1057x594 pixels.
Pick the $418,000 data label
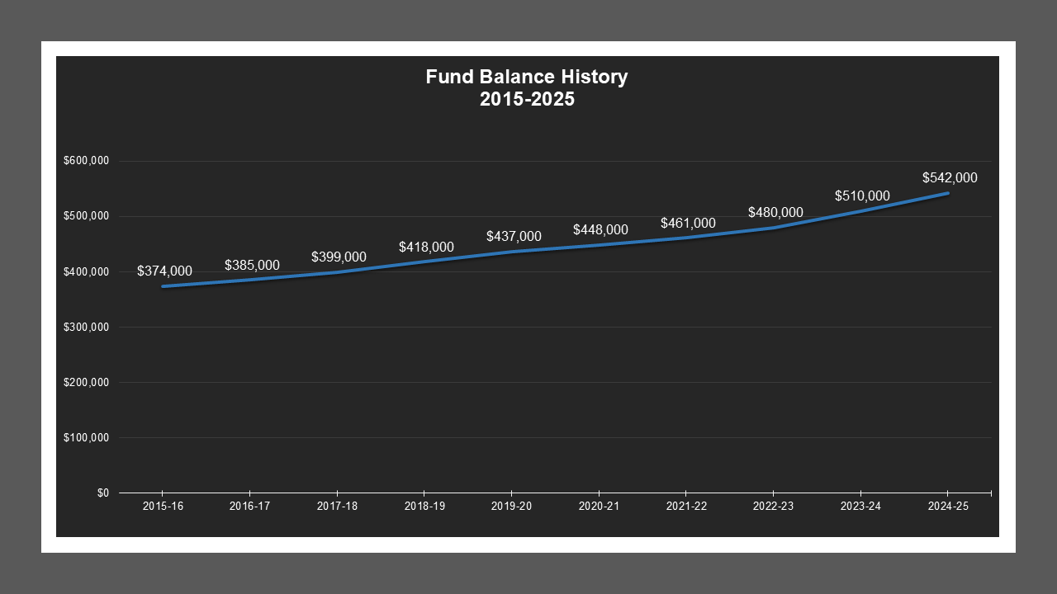[426, 247]
